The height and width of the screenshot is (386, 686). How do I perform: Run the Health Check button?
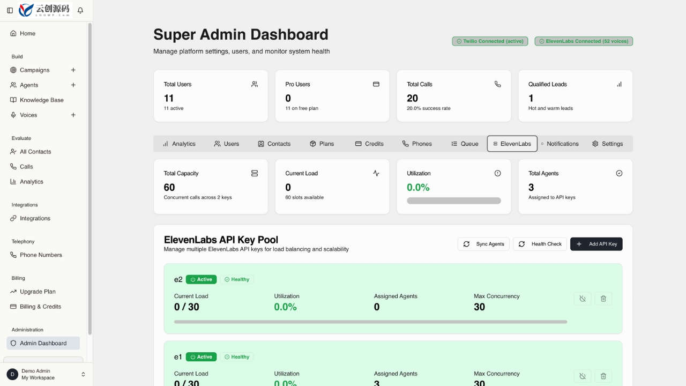[540, 244]
